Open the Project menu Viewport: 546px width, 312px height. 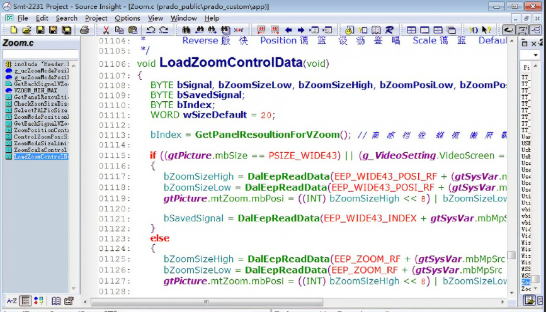(x=96, y=18)
